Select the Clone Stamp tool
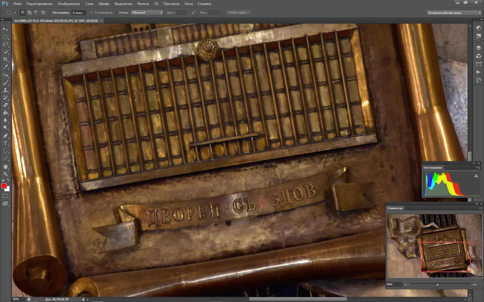The image size is (484, 302). (5, 90)
